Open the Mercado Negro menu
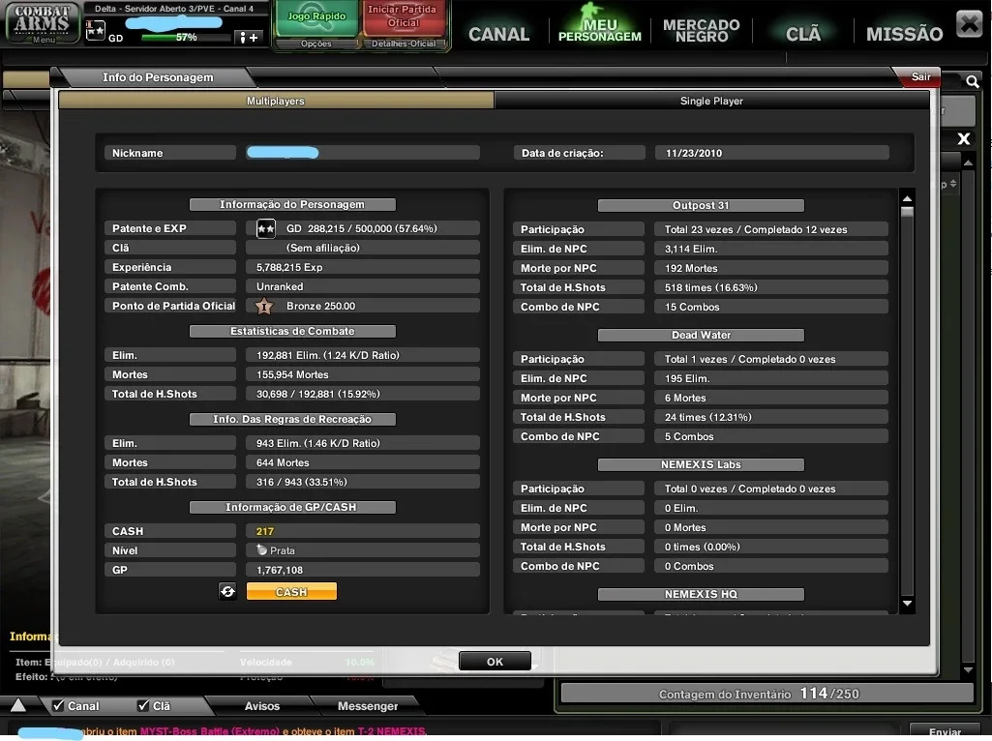Viewport: 992px width, 741px height. (701, 30)
